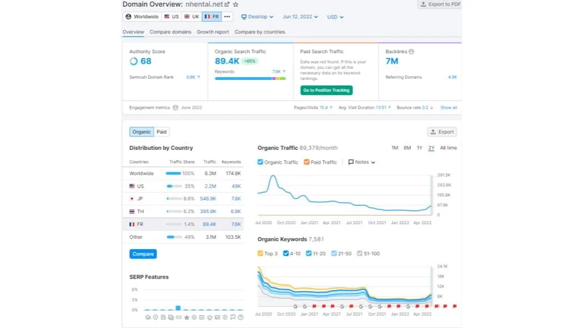Open the USD currency dropdown
Viewport: 583px width, 328px height.
tap(335, 17)
